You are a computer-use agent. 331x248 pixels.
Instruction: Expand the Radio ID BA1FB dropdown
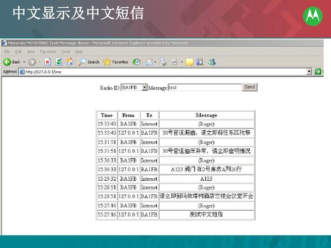[x=145, y=87]
